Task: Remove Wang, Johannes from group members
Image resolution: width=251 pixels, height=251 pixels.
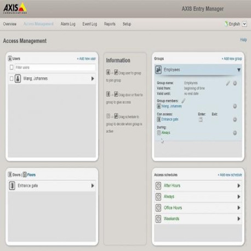Action: pos(235,106)
